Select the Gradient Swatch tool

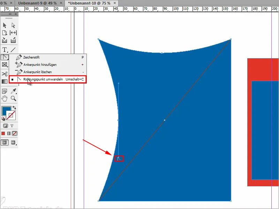click(5, 82)
